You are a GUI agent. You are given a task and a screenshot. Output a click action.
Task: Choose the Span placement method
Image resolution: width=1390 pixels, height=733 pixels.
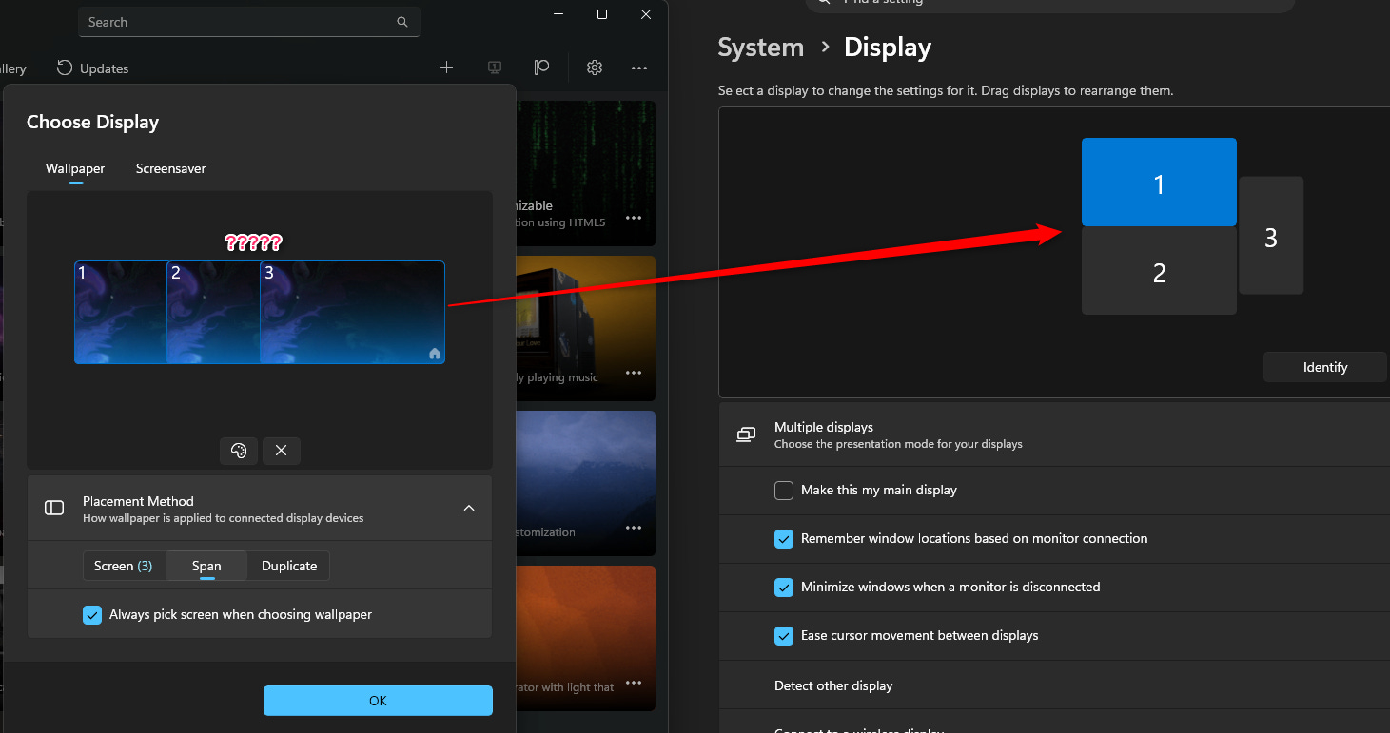206,566
